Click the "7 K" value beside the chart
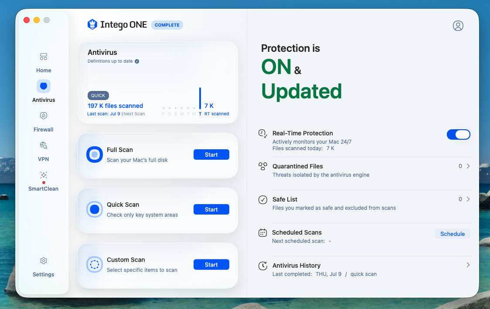The image size is (490, 309). pyautogui.click(x=209, y=106)
